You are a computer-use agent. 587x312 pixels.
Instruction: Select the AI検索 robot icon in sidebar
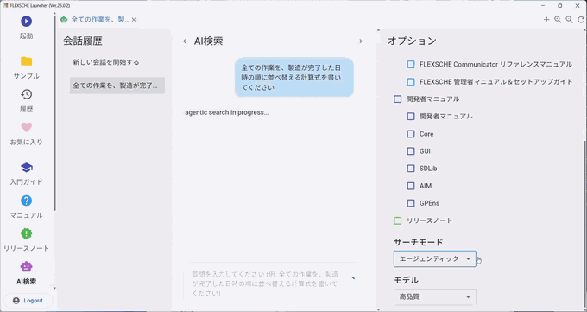tap(26, 266)
